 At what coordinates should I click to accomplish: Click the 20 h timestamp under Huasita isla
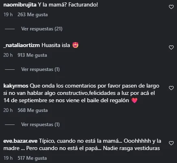pos(8,55)
